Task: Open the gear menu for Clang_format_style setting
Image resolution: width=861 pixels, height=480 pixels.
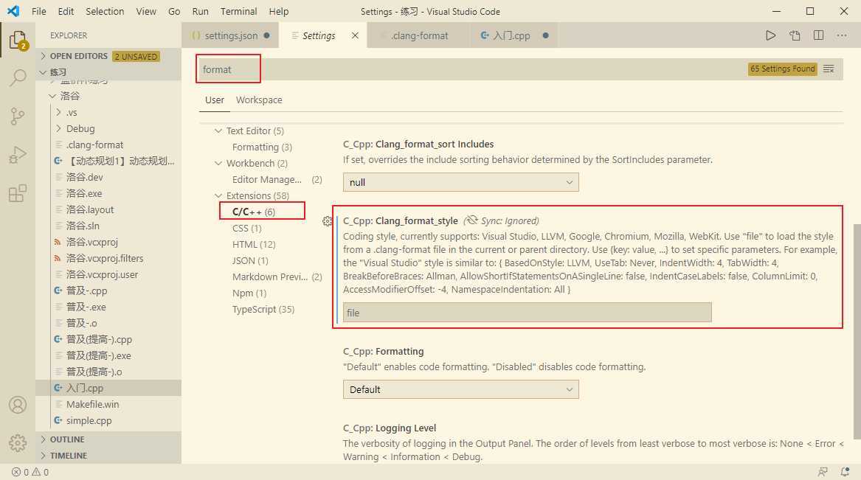Action: [x=328, y=221]
